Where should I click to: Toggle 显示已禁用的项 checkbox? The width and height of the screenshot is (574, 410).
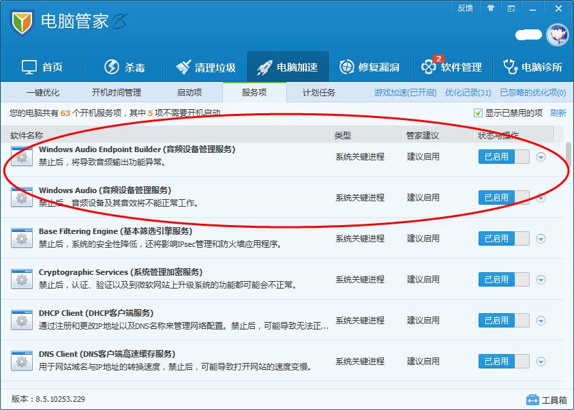pyautogui.click(x=478, y=113)
